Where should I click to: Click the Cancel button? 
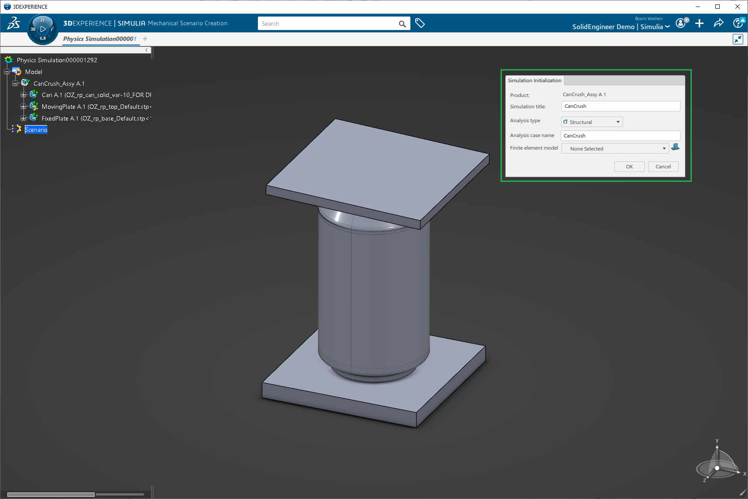663,167
